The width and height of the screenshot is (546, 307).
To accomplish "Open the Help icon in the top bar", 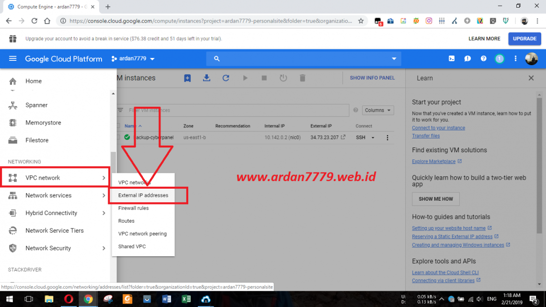I will pos(483,58).
